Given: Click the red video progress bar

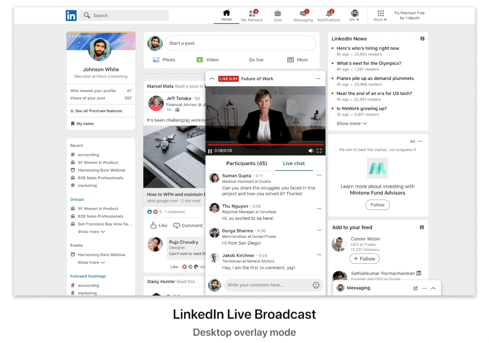Looking at the screenshot, I should point(265,145).
